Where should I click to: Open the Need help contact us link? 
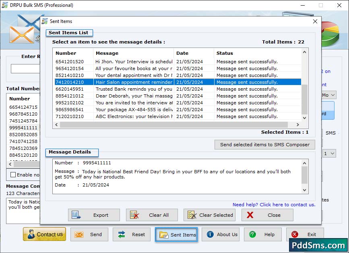pyautogui.click(x=274, y=204)
